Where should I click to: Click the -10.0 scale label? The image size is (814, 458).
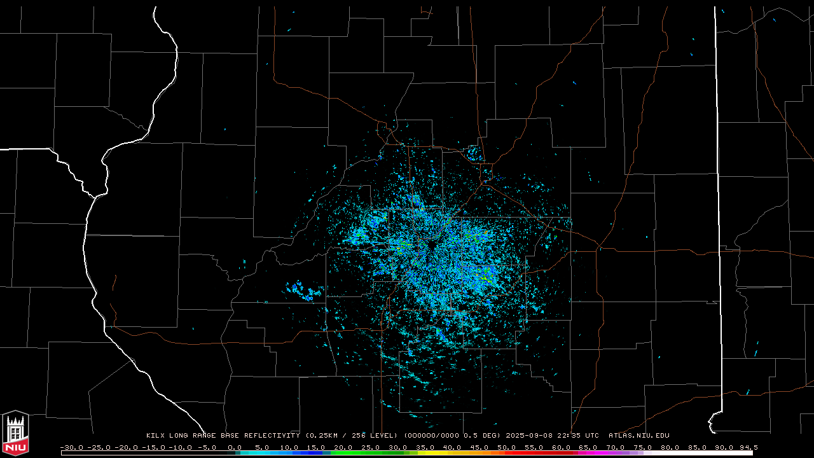(181, 447)
